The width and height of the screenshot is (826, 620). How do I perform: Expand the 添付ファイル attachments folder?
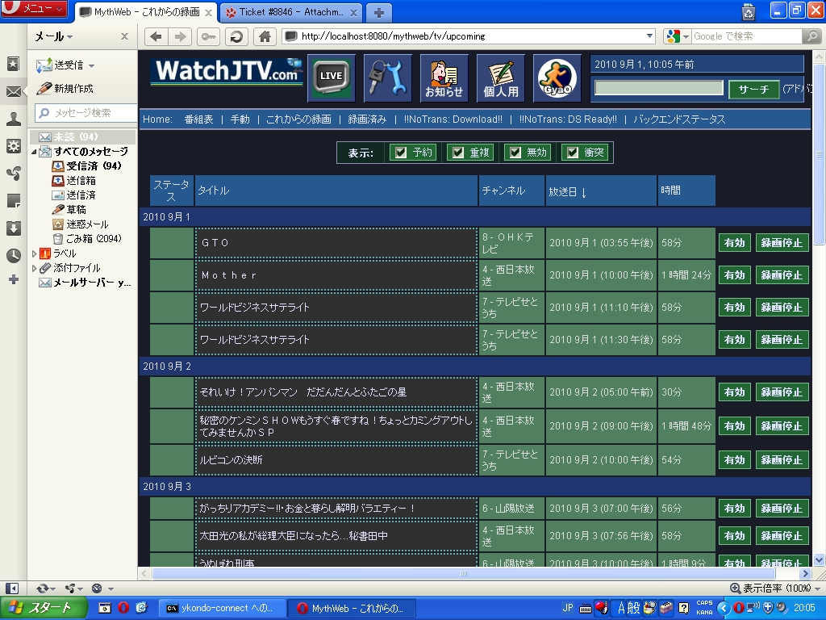tap(35, 268)
